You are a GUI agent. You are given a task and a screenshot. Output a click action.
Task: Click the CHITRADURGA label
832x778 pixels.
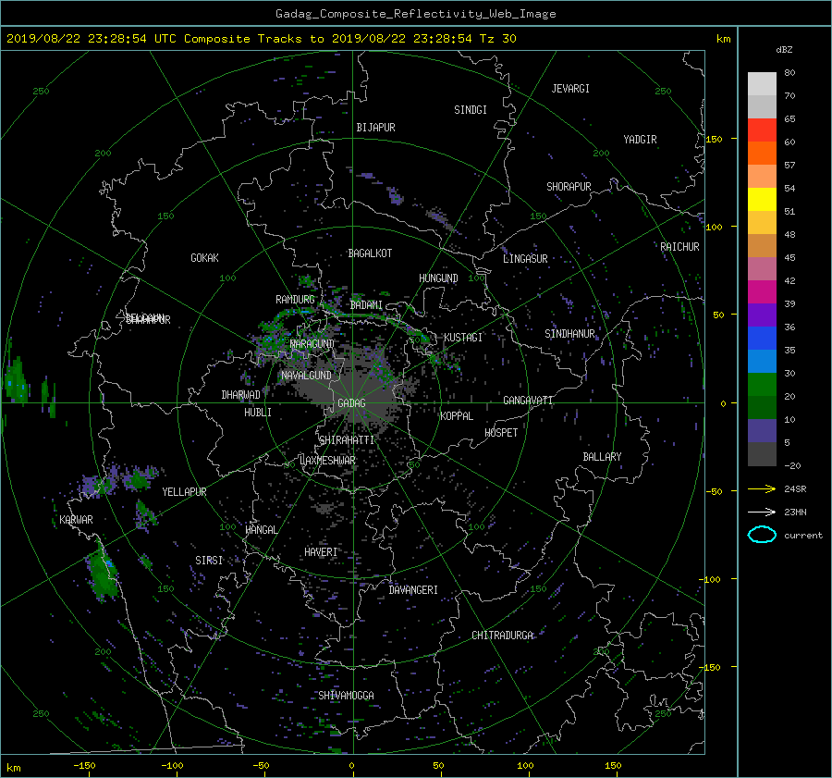(502, 636)
